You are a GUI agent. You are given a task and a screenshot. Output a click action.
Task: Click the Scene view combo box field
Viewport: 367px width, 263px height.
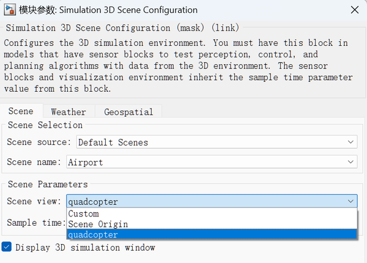(202, 201)
